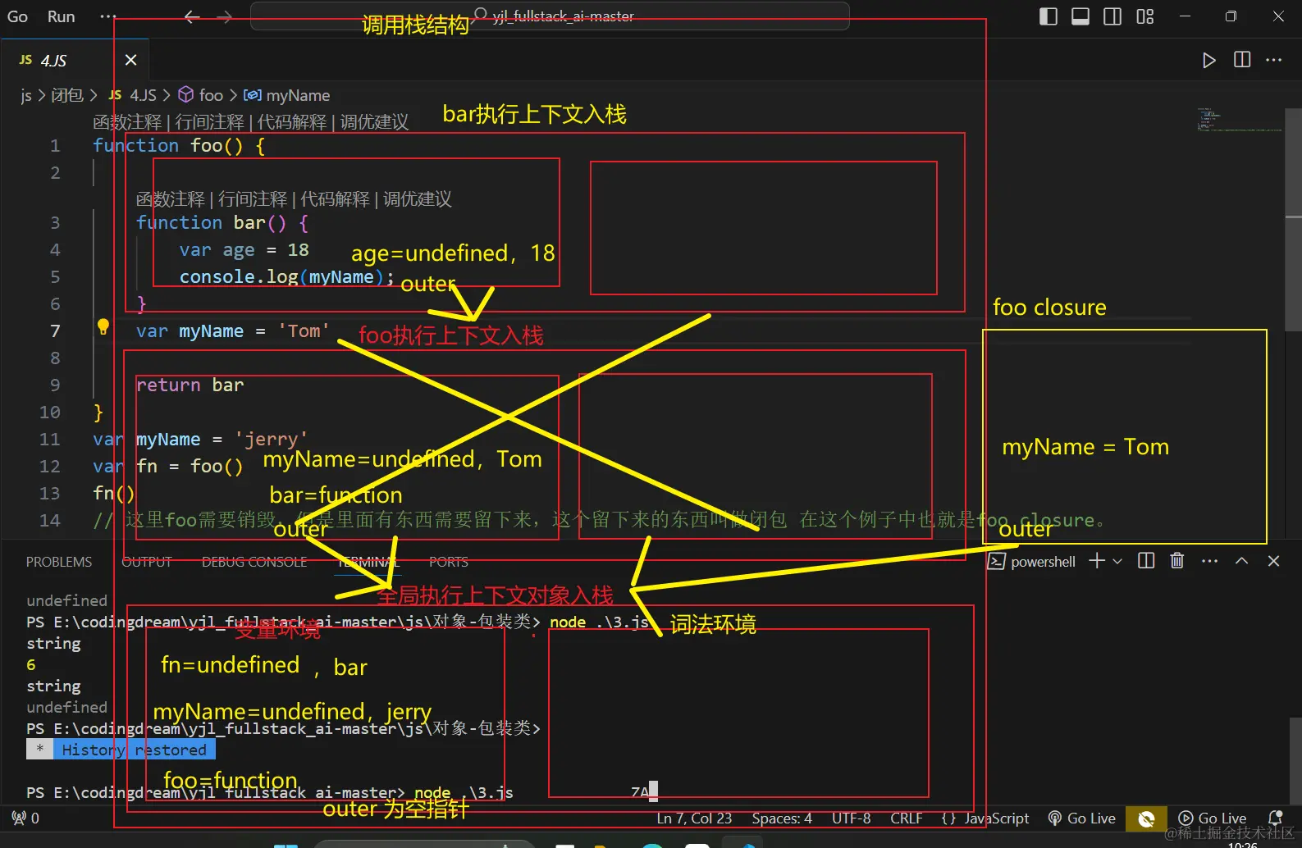This screenshot has width=1302, height=848.
Task: Open notifications bell in status bar
Action: click(x=1275, y=818)
